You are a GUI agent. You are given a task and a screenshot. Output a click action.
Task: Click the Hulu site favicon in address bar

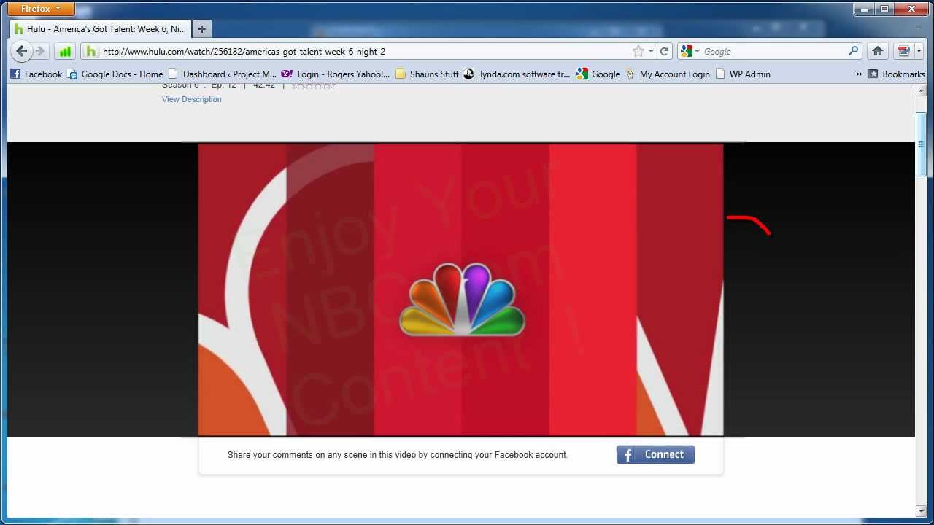[90, 51]
